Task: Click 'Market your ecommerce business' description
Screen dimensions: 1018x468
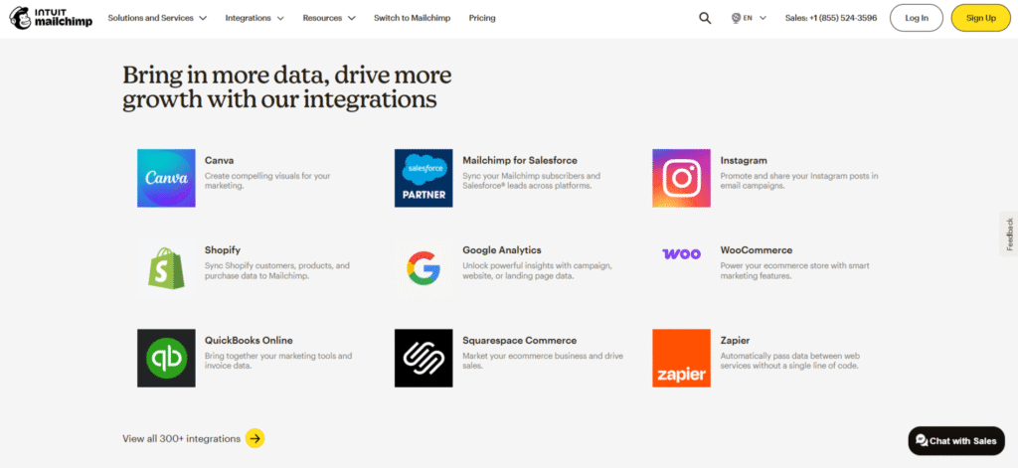Action: coord(543,361)
